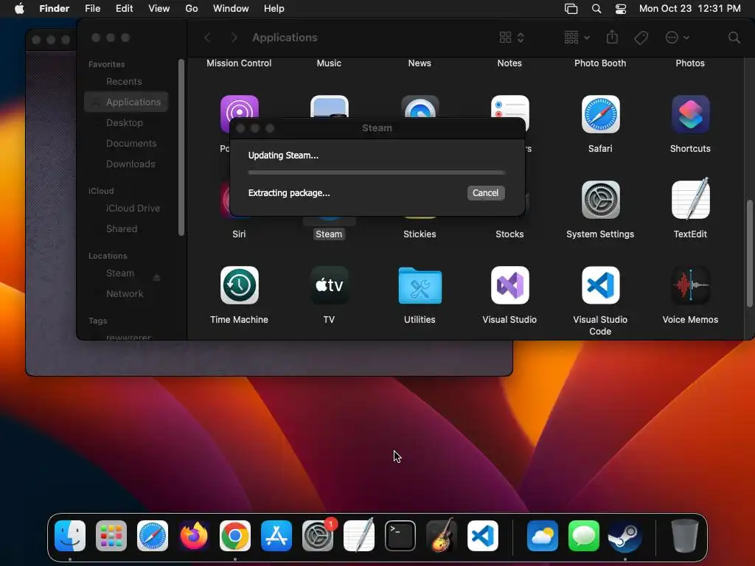Open the Window menu
The width and height of the screenshot is (755, 566).
tap(231, 9)
